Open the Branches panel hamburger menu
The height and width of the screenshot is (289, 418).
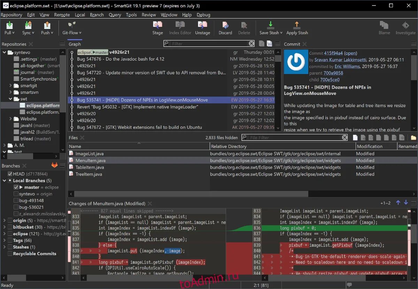click(x=62, y=165)
